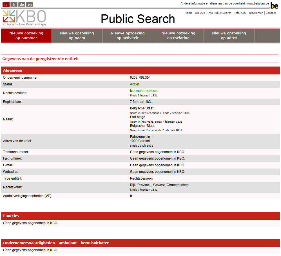The height and width of the screenshot is (256, 281).
Task: Open the Disclaimer link
Action: [256, 13]
